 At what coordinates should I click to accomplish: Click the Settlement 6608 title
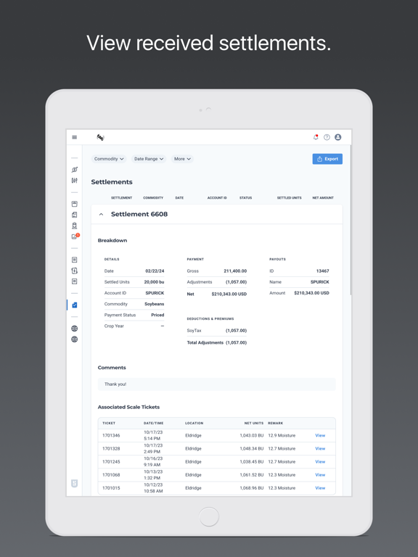[x=139, y=214]
